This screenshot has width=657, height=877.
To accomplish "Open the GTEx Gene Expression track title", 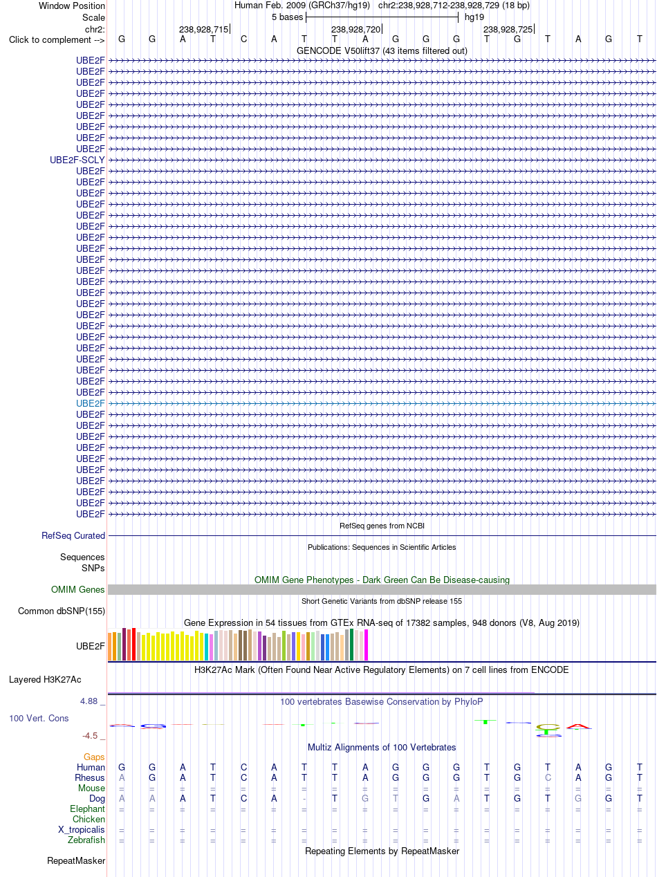I will click(x=382, y=622).
